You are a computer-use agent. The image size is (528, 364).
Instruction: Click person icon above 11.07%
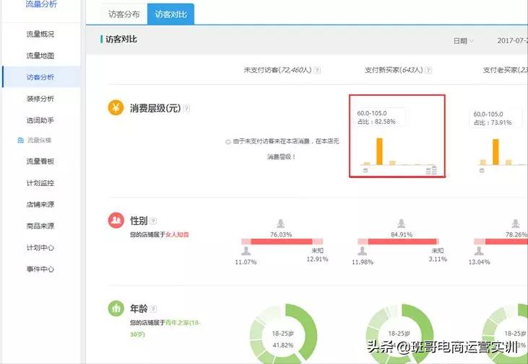[246, 251]
